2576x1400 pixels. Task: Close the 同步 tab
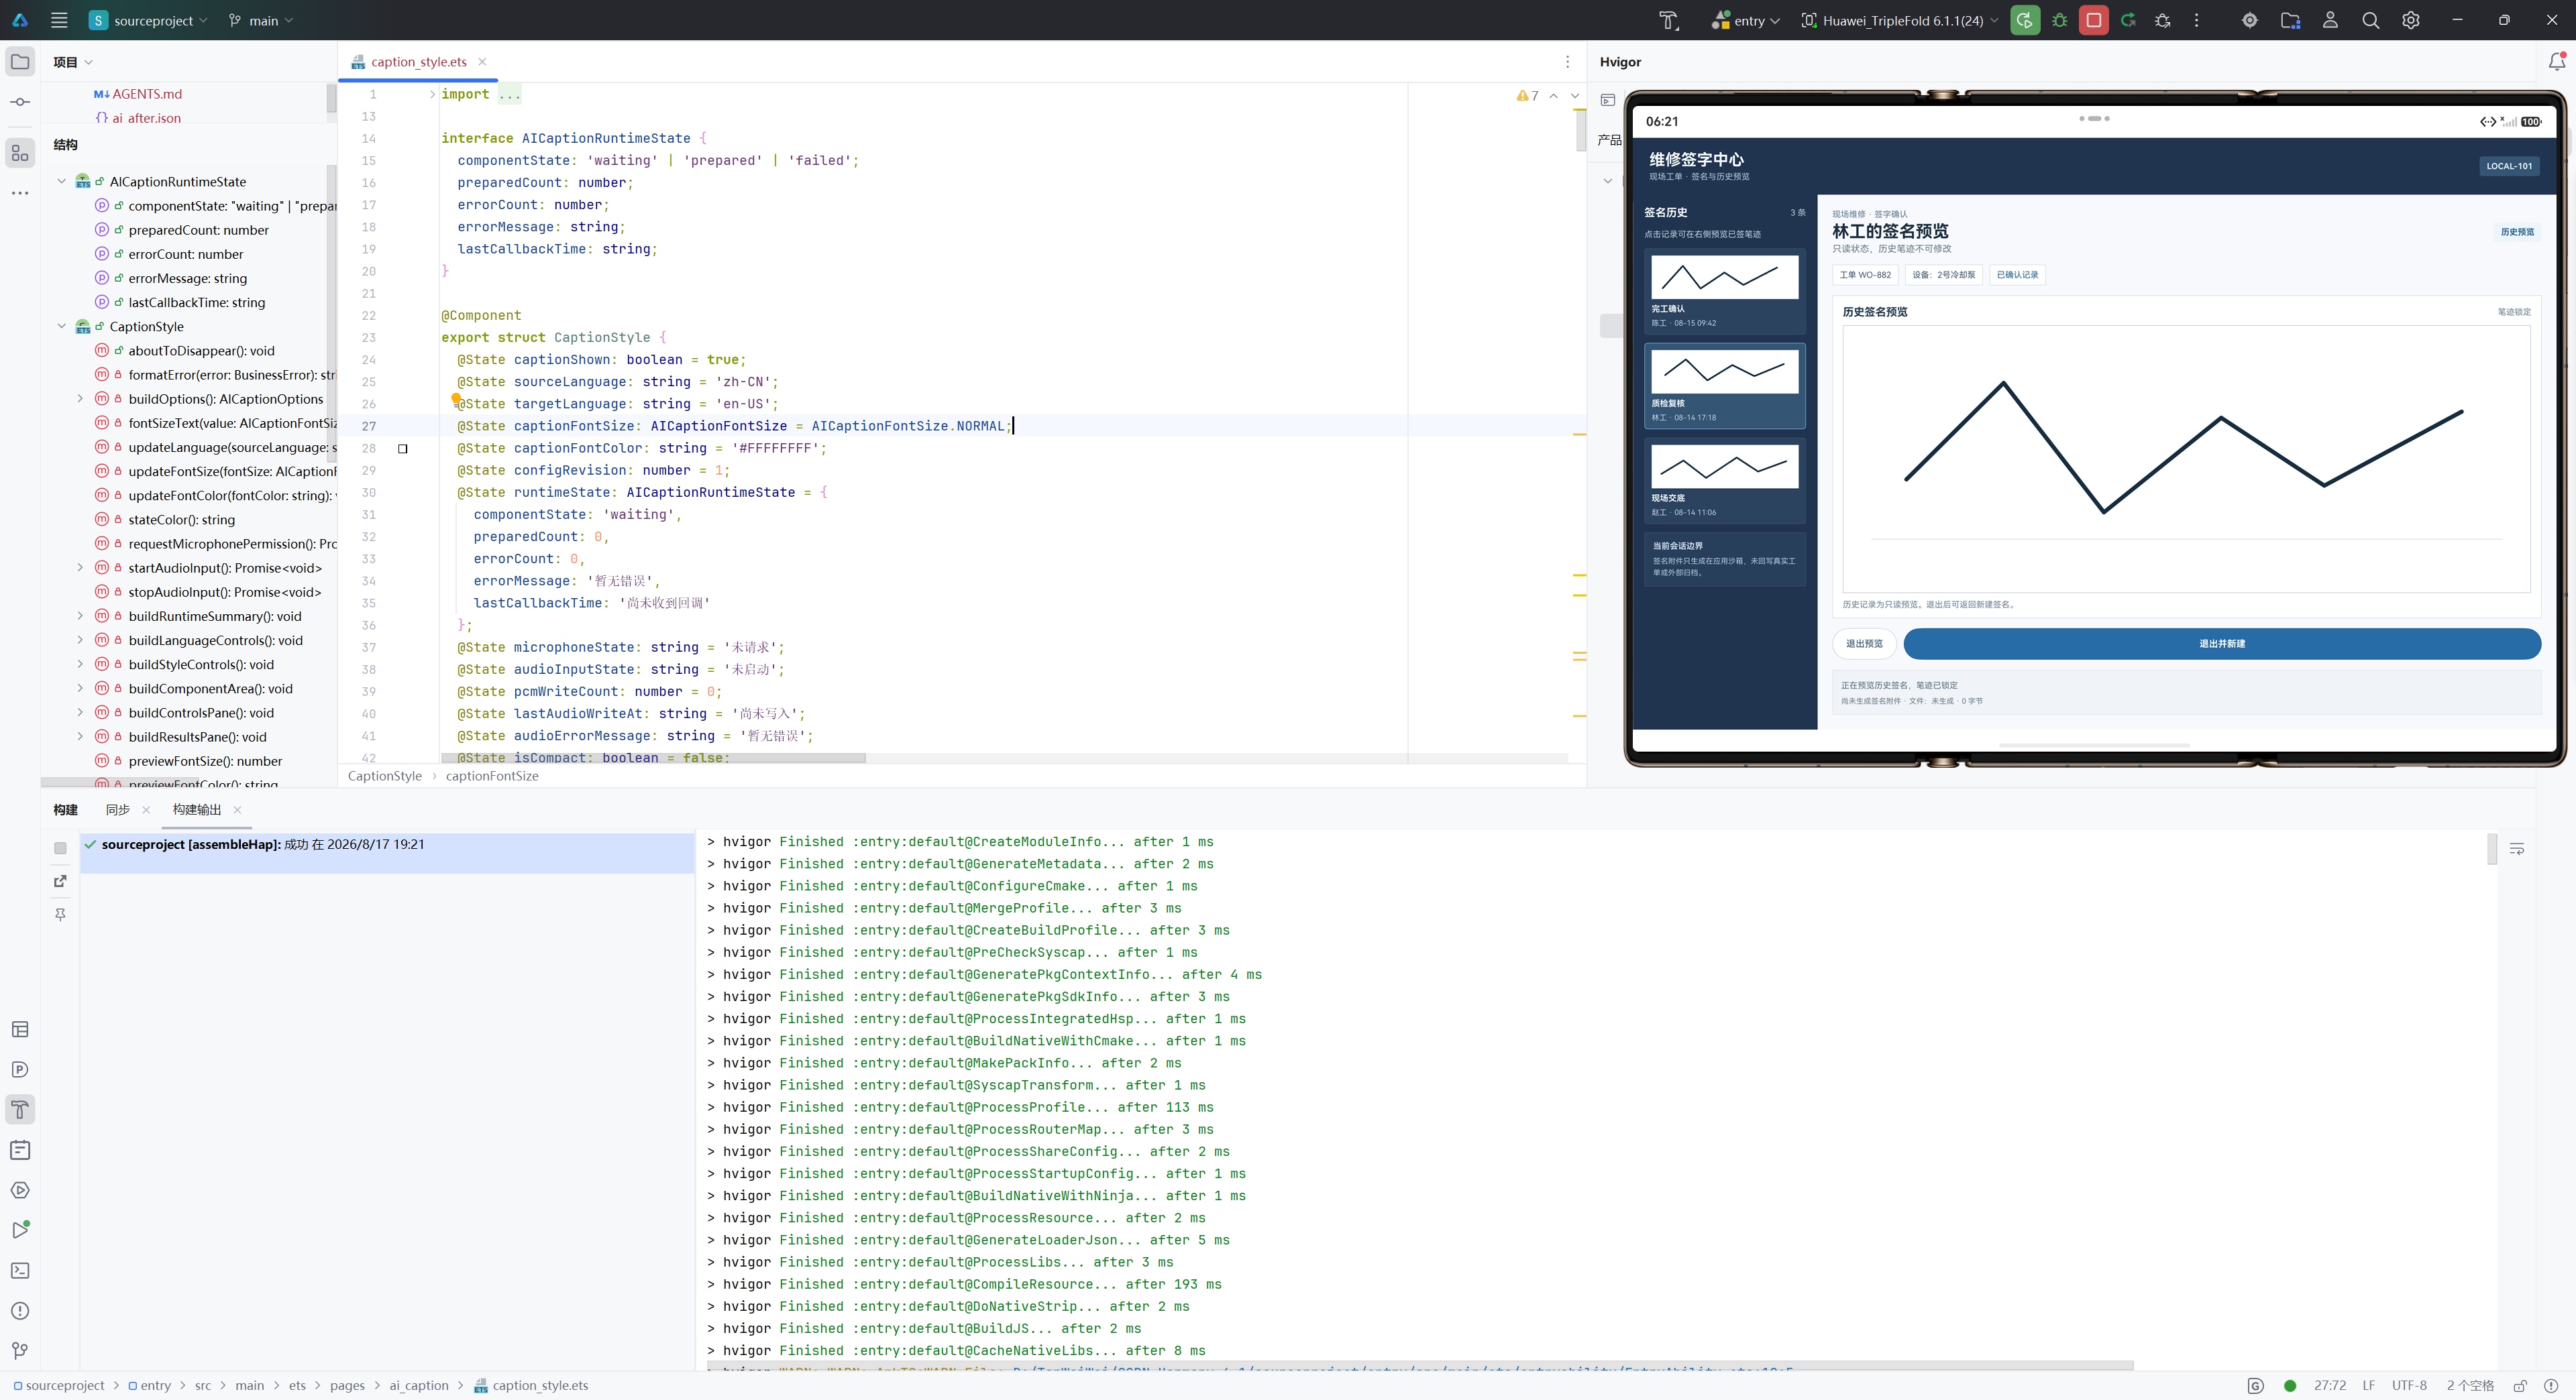coord(146,809)
